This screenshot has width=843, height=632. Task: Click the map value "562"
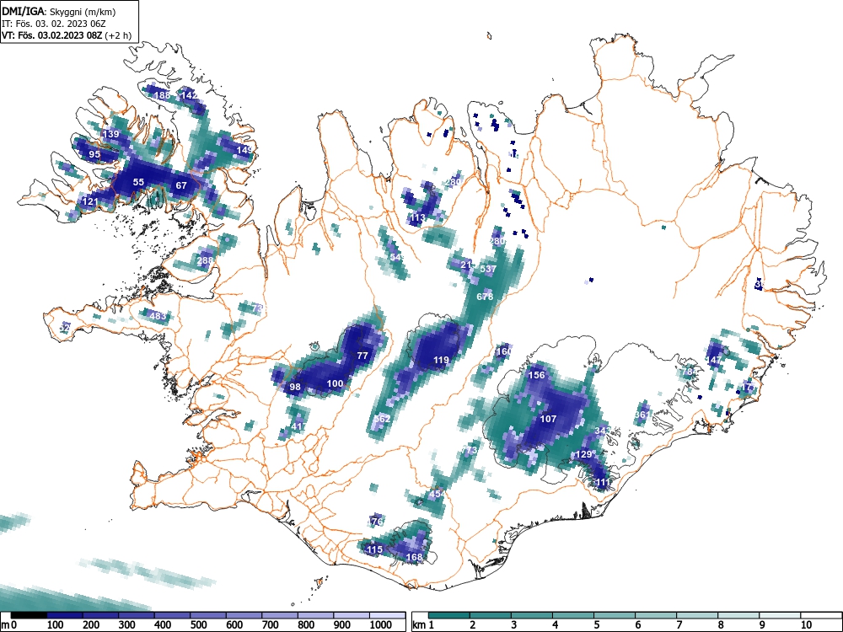[382, 419]
